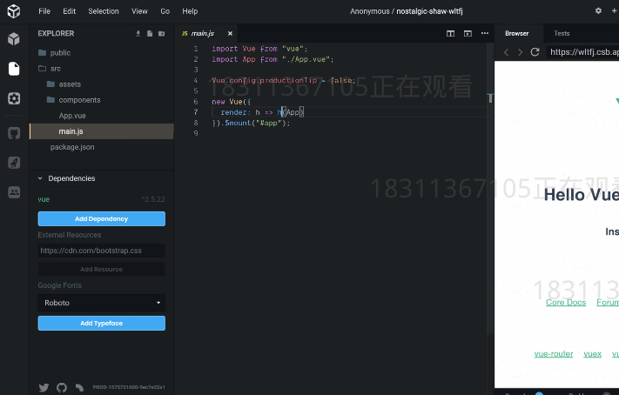
Task: Click the CodeSandbox logo icon
Action: coord(14,11)
